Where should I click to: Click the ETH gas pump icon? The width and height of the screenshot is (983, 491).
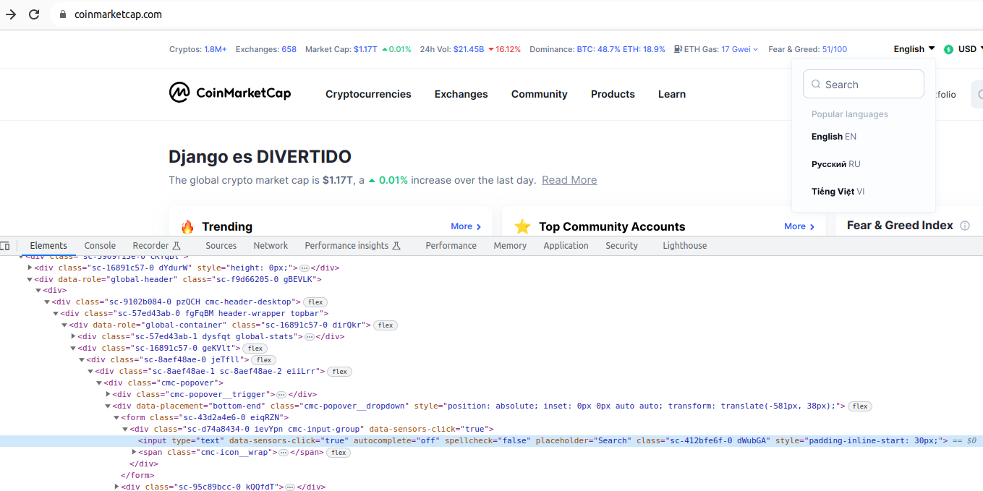[677, 49]
